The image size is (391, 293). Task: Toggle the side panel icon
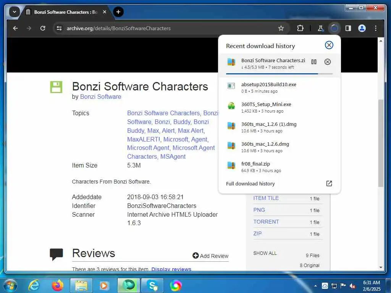[x=348, y=28]
